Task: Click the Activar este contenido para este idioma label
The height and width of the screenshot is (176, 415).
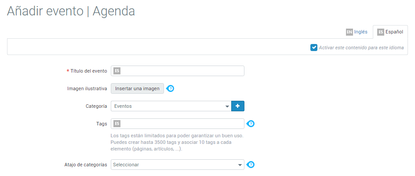Action: pos(361,48)
